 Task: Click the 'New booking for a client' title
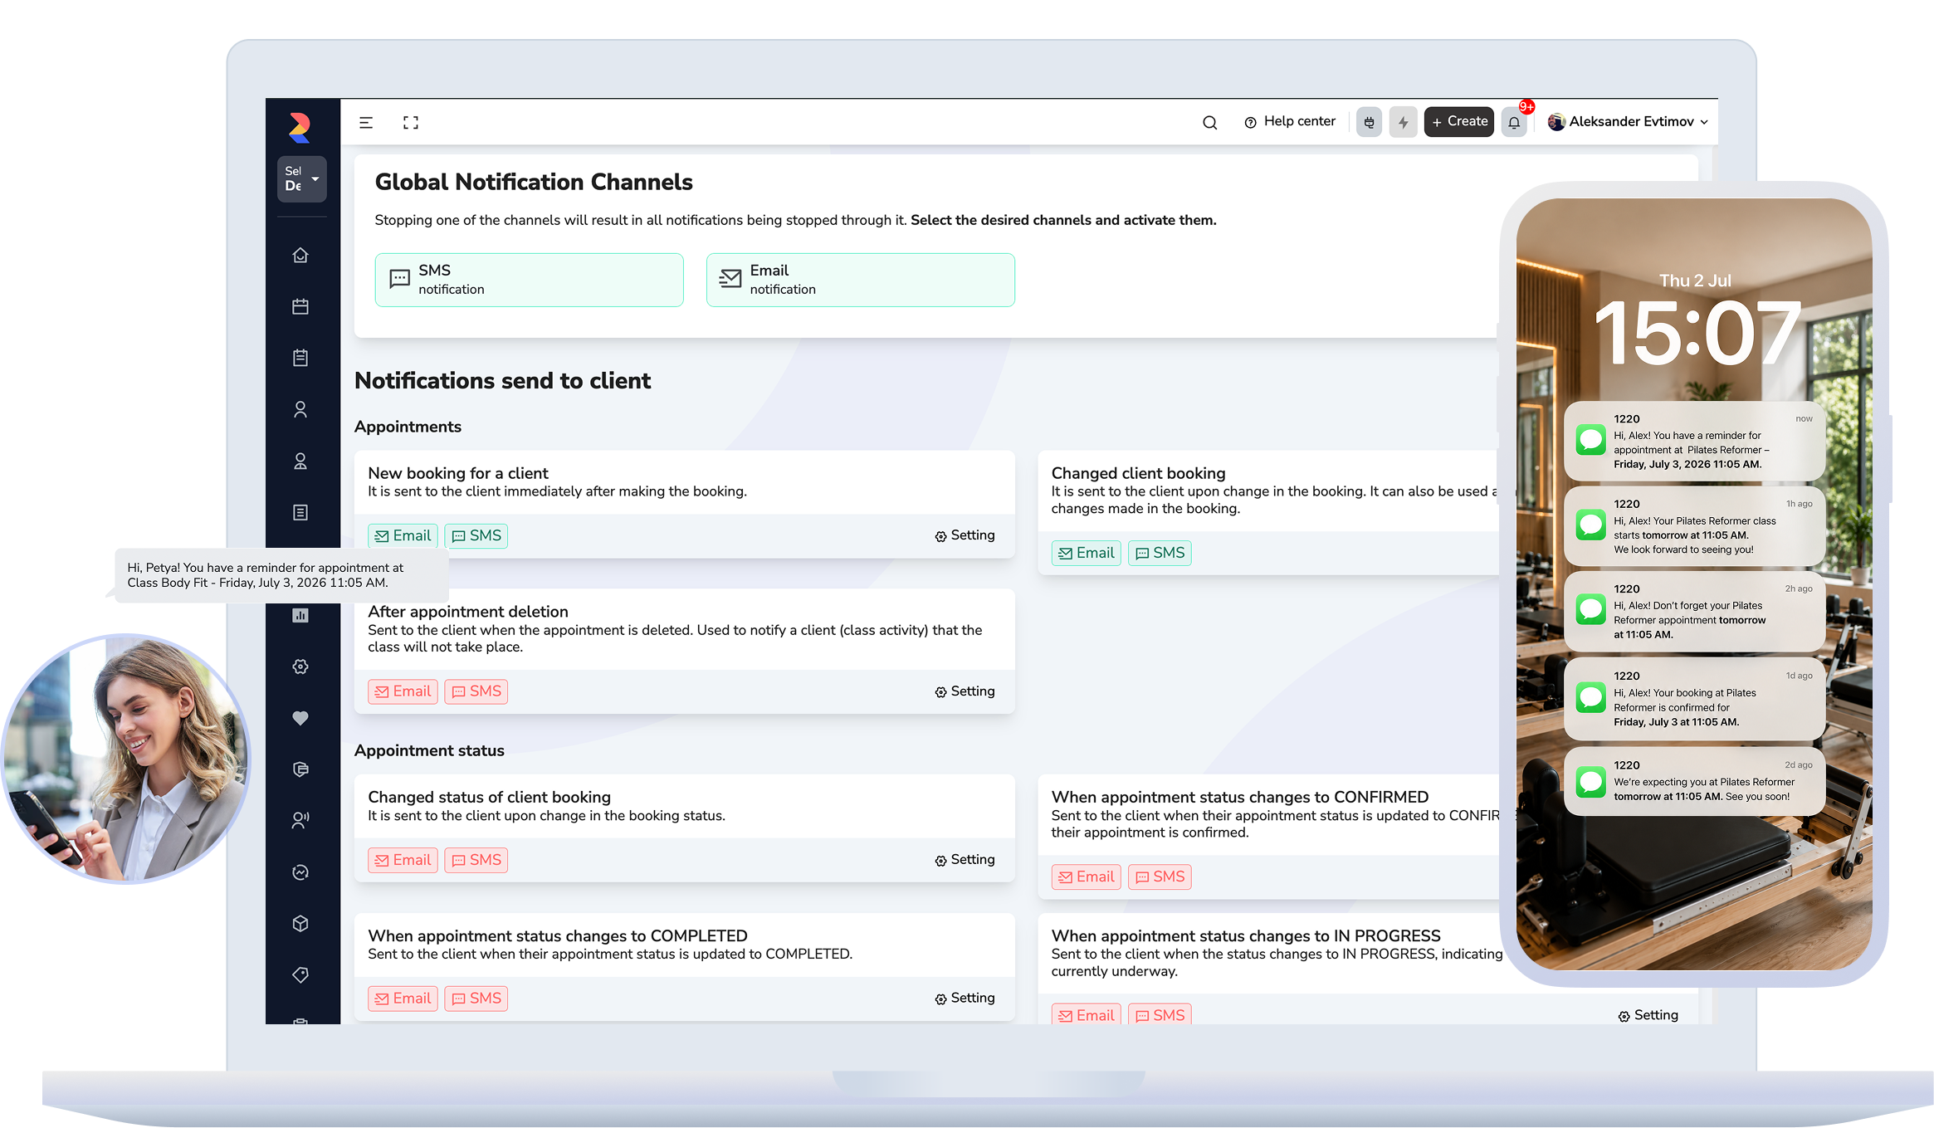(x=458, y=473)
